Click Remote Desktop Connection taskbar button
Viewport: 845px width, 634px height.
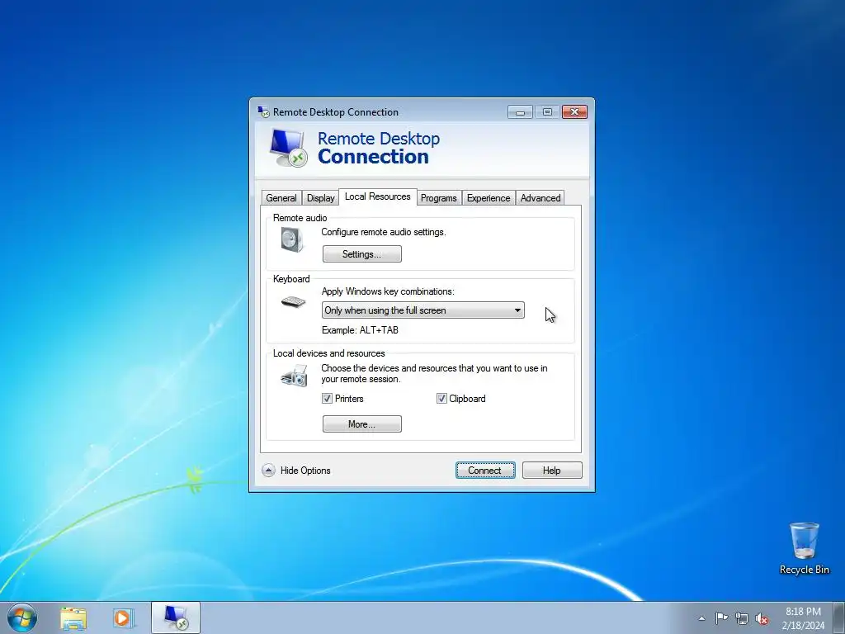pos(176,617)
